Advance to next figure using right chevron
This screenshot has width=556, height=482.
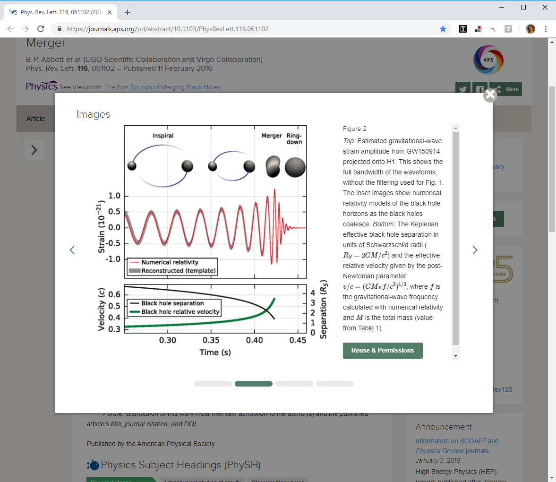(475, 250)
